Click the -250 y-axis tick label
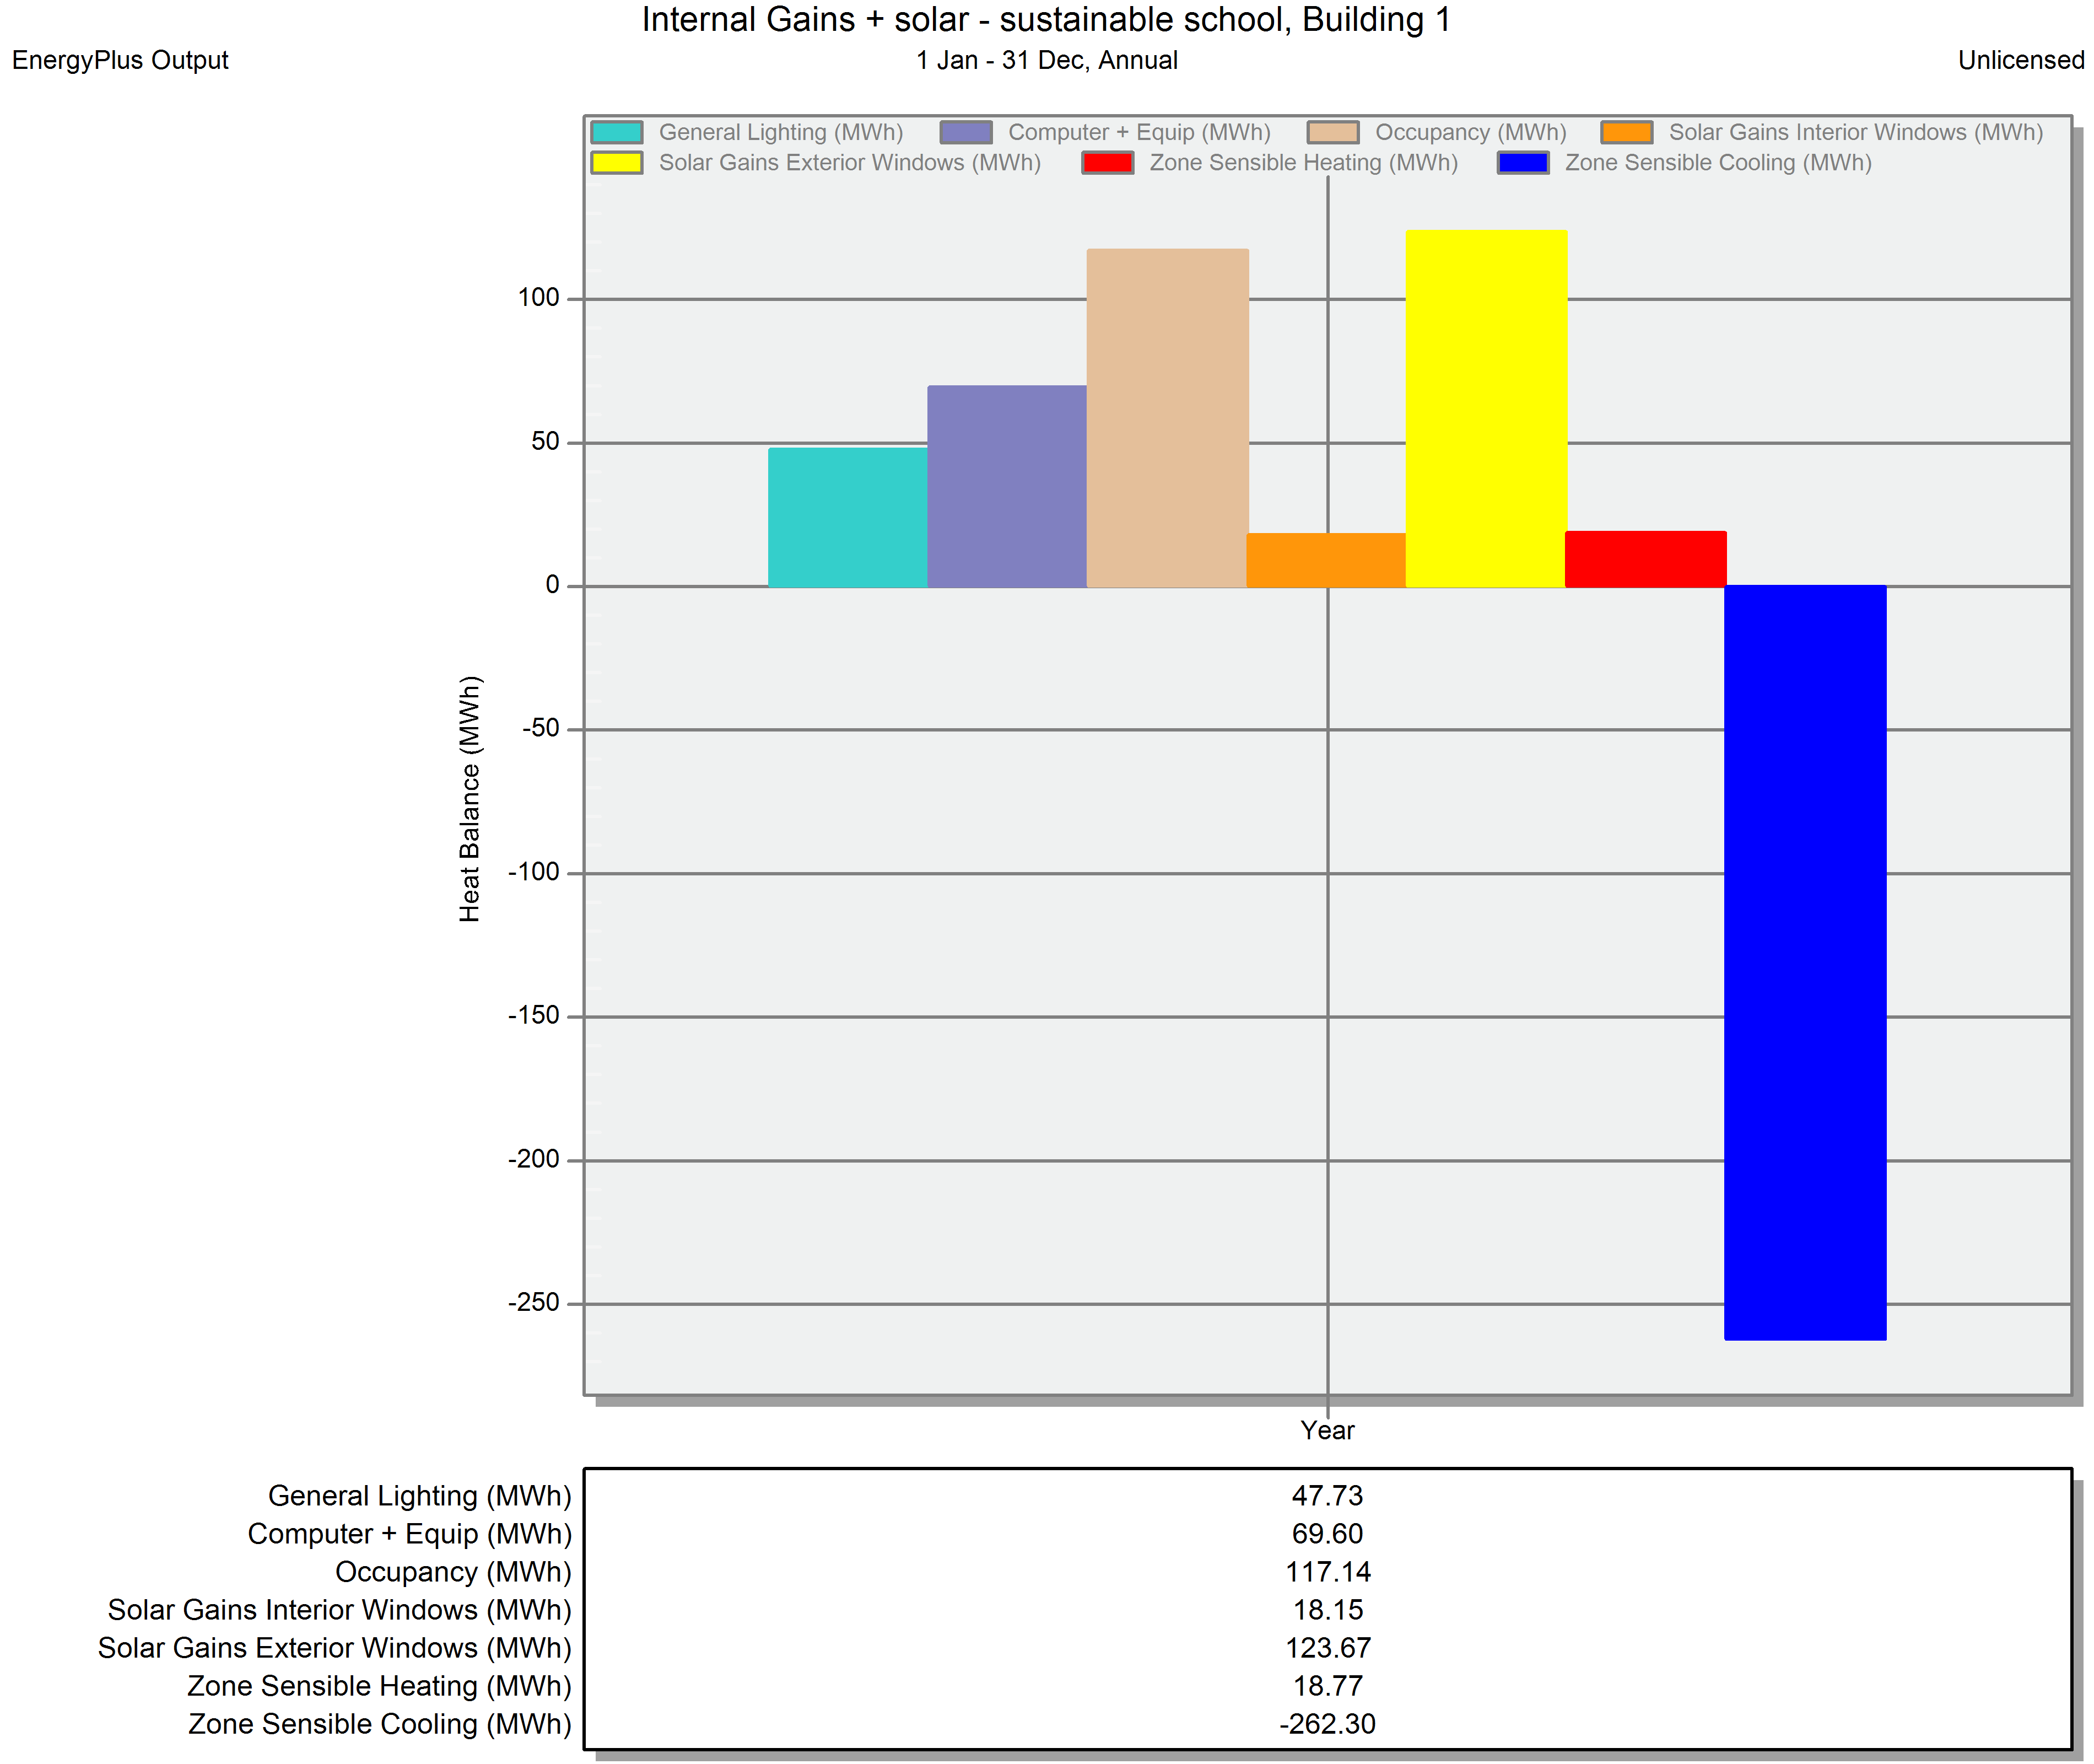 (x=534, y=1302)
